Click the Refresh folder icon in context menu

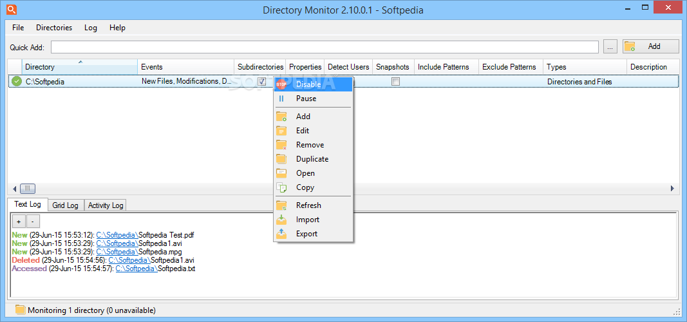point(281,205)
